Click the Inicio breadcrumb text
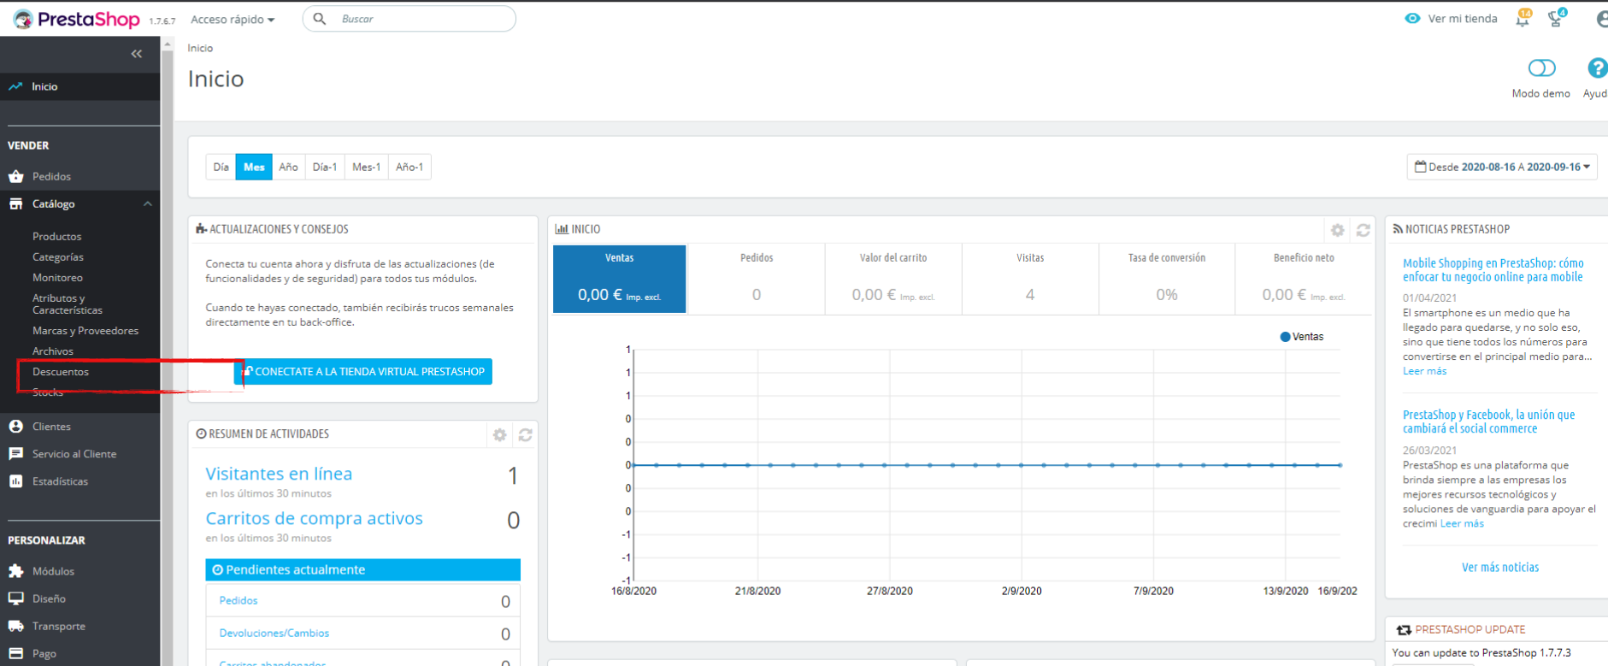 (200, 48)
